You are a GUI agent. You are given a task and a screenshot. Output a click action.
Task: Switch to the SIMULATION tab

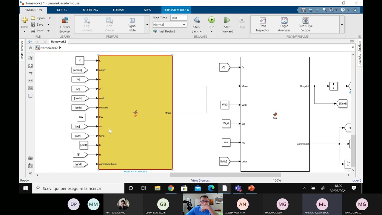tap(33, 10)
